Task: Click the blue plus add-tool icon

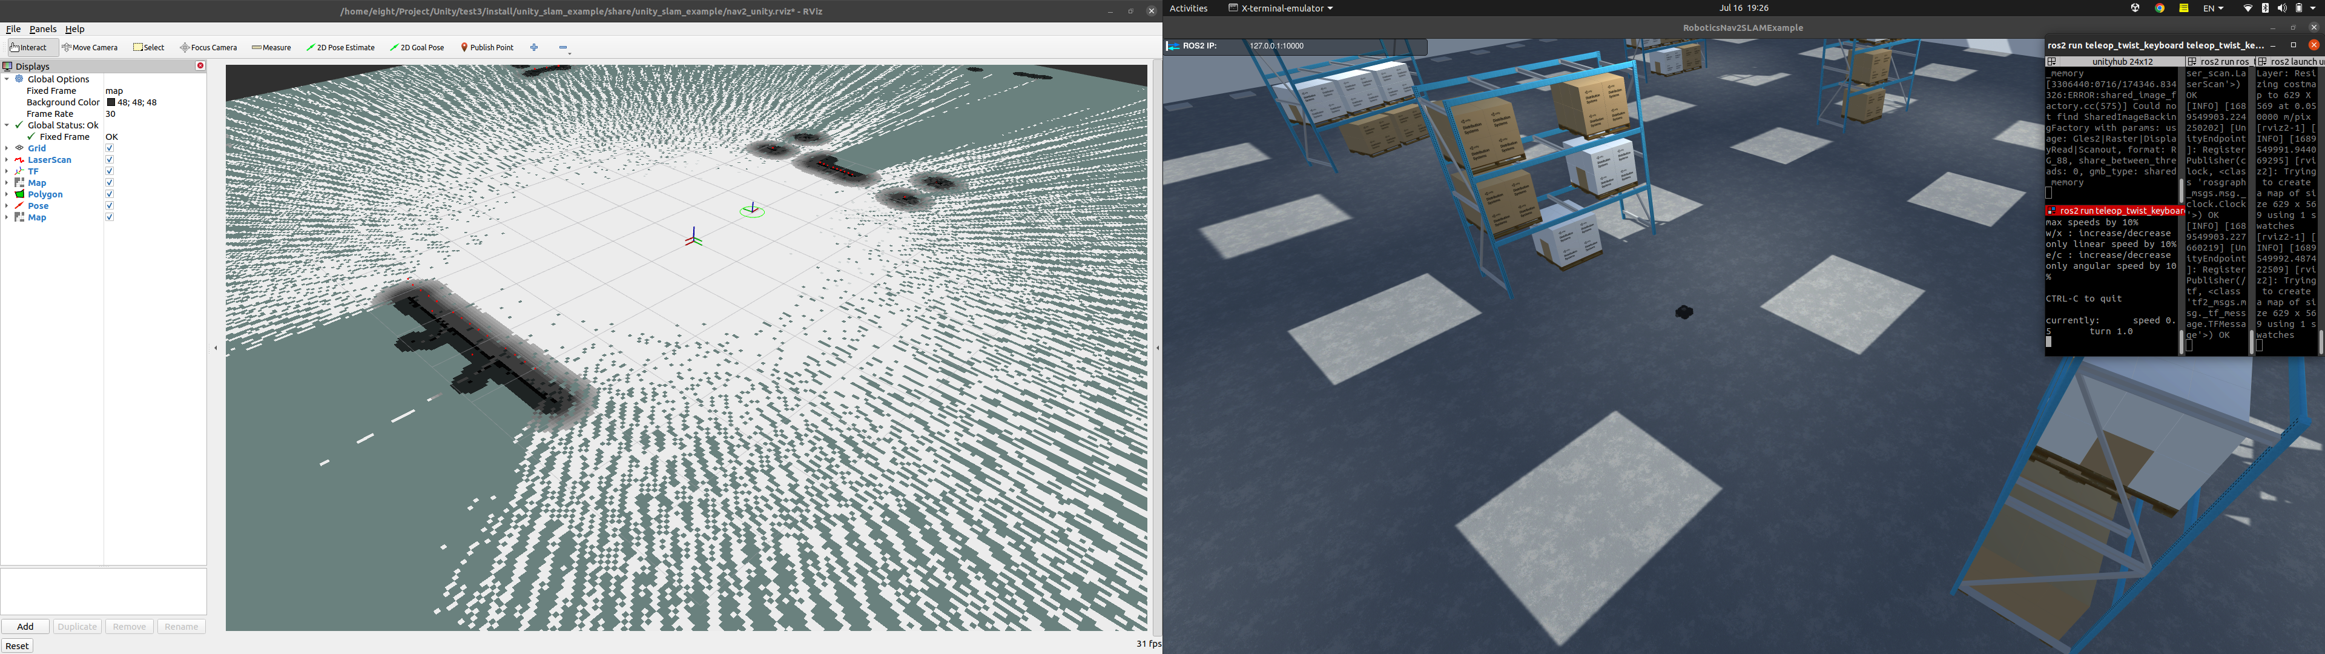Action: (534, 48)
